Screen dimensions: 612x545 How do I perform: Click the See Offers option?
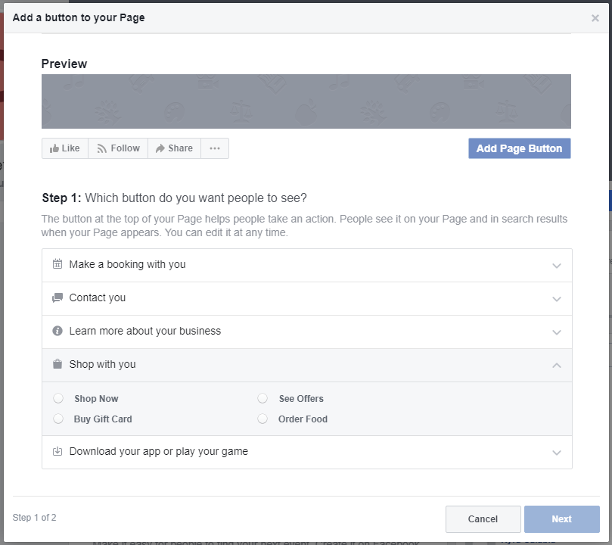click(263, 398)
